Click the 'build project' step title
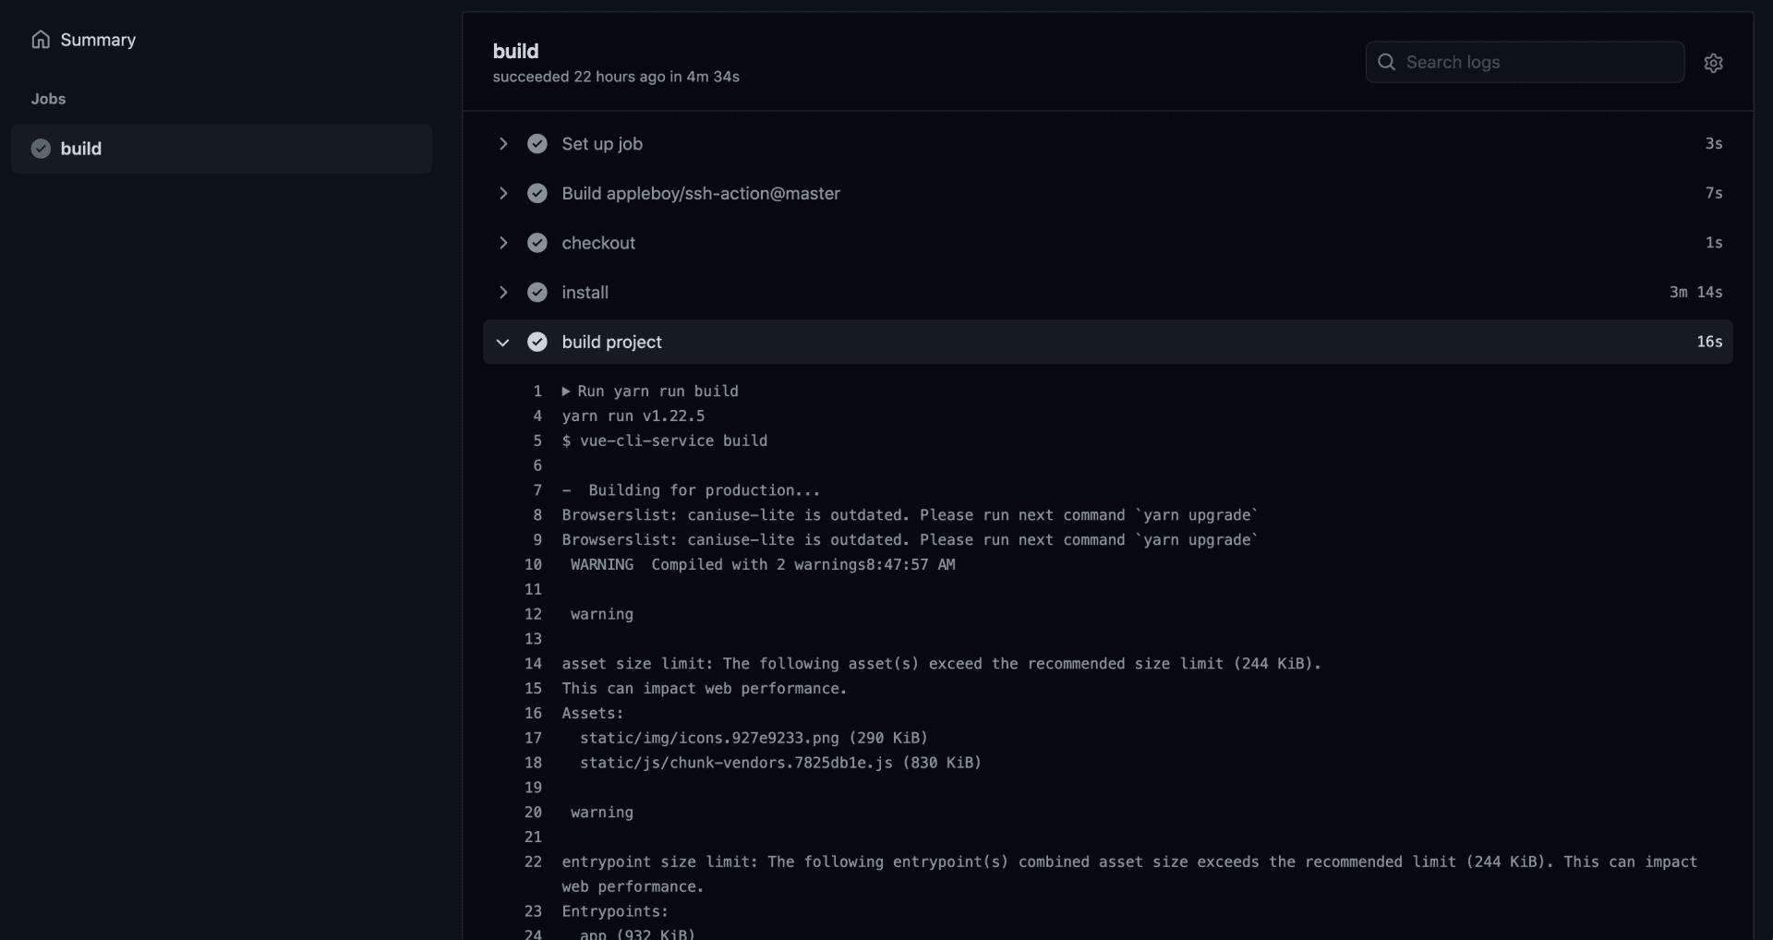Viewport: 1773px width, 940px height. (611, 343)
